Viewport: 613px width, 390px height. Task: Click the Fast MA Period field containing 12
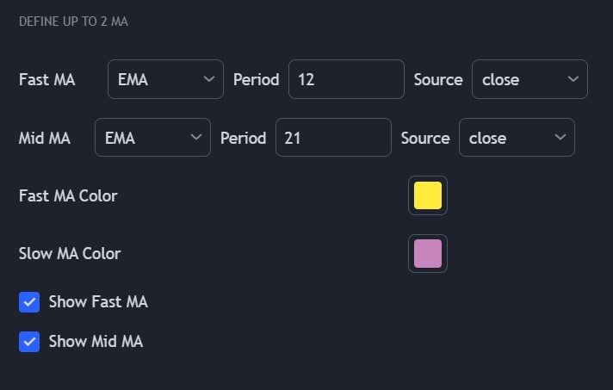point(345,79)
